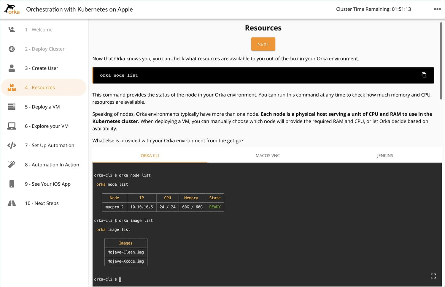Click the Set Up Automation code icon

pyautogui.click(x=12, y=145)
